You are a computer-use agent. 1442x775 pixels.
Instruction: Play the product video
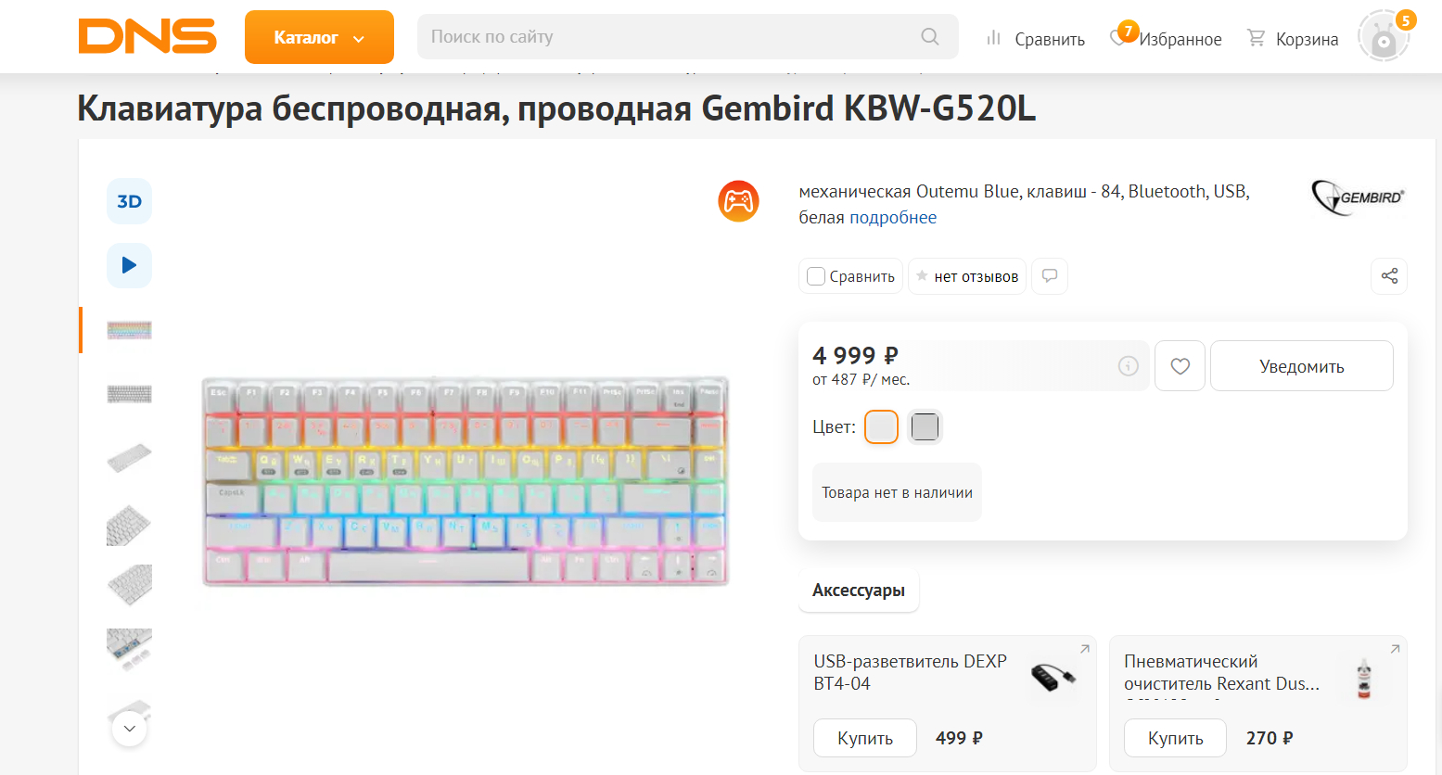(129, 265)
